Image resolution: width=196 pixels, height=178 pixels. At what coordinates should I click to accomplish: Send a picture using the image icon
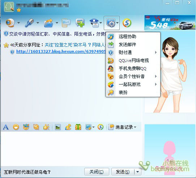pyautogui.click(x=58, y=127)
